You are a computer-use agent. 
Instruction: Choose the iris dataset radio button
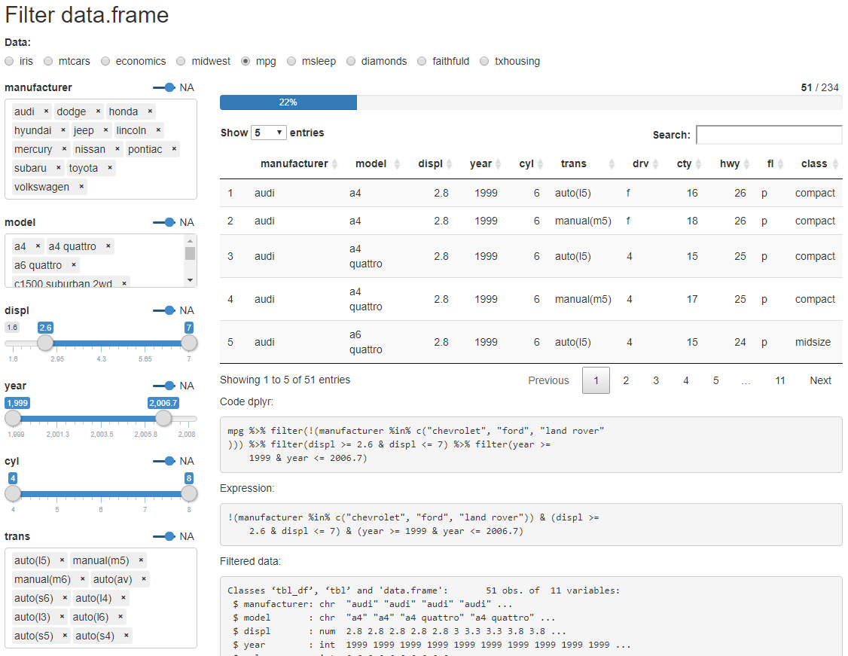tap(10, 61)
